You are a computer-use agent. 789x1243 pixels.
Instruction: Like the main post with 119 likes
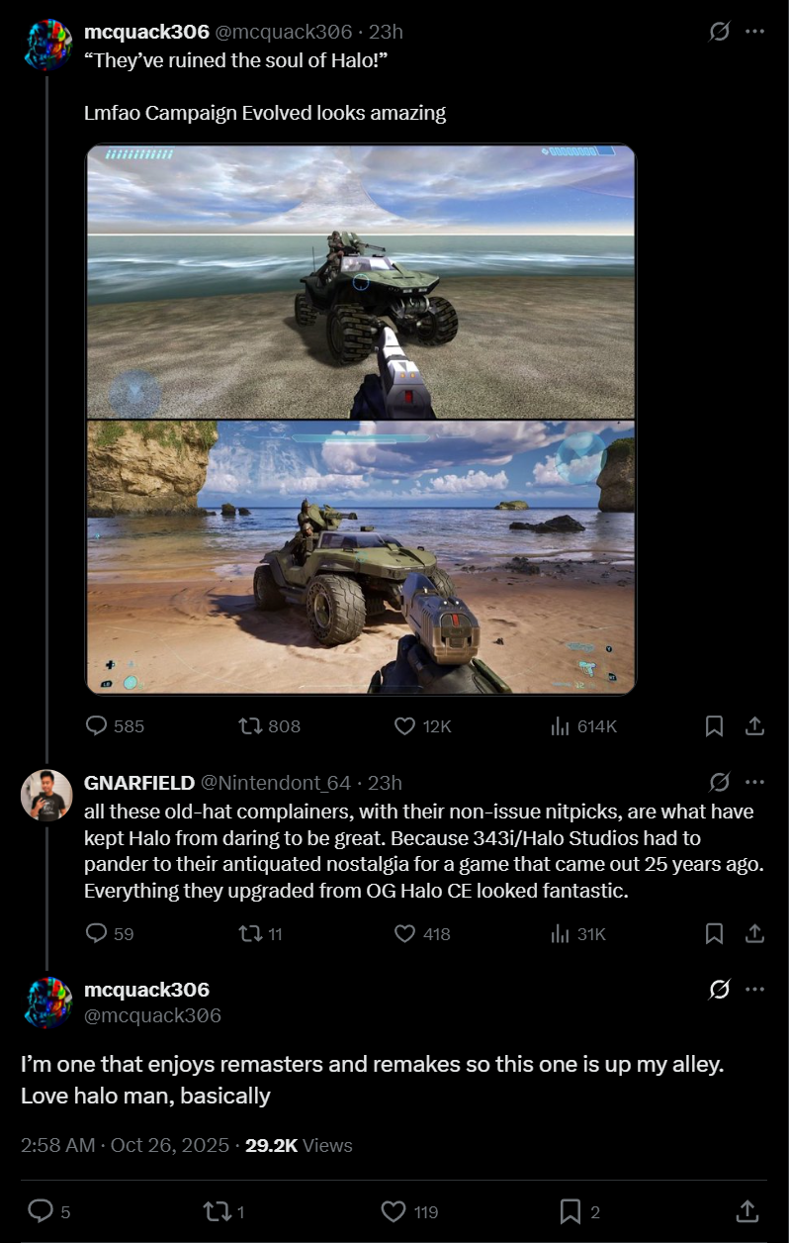pos(409,1211)
